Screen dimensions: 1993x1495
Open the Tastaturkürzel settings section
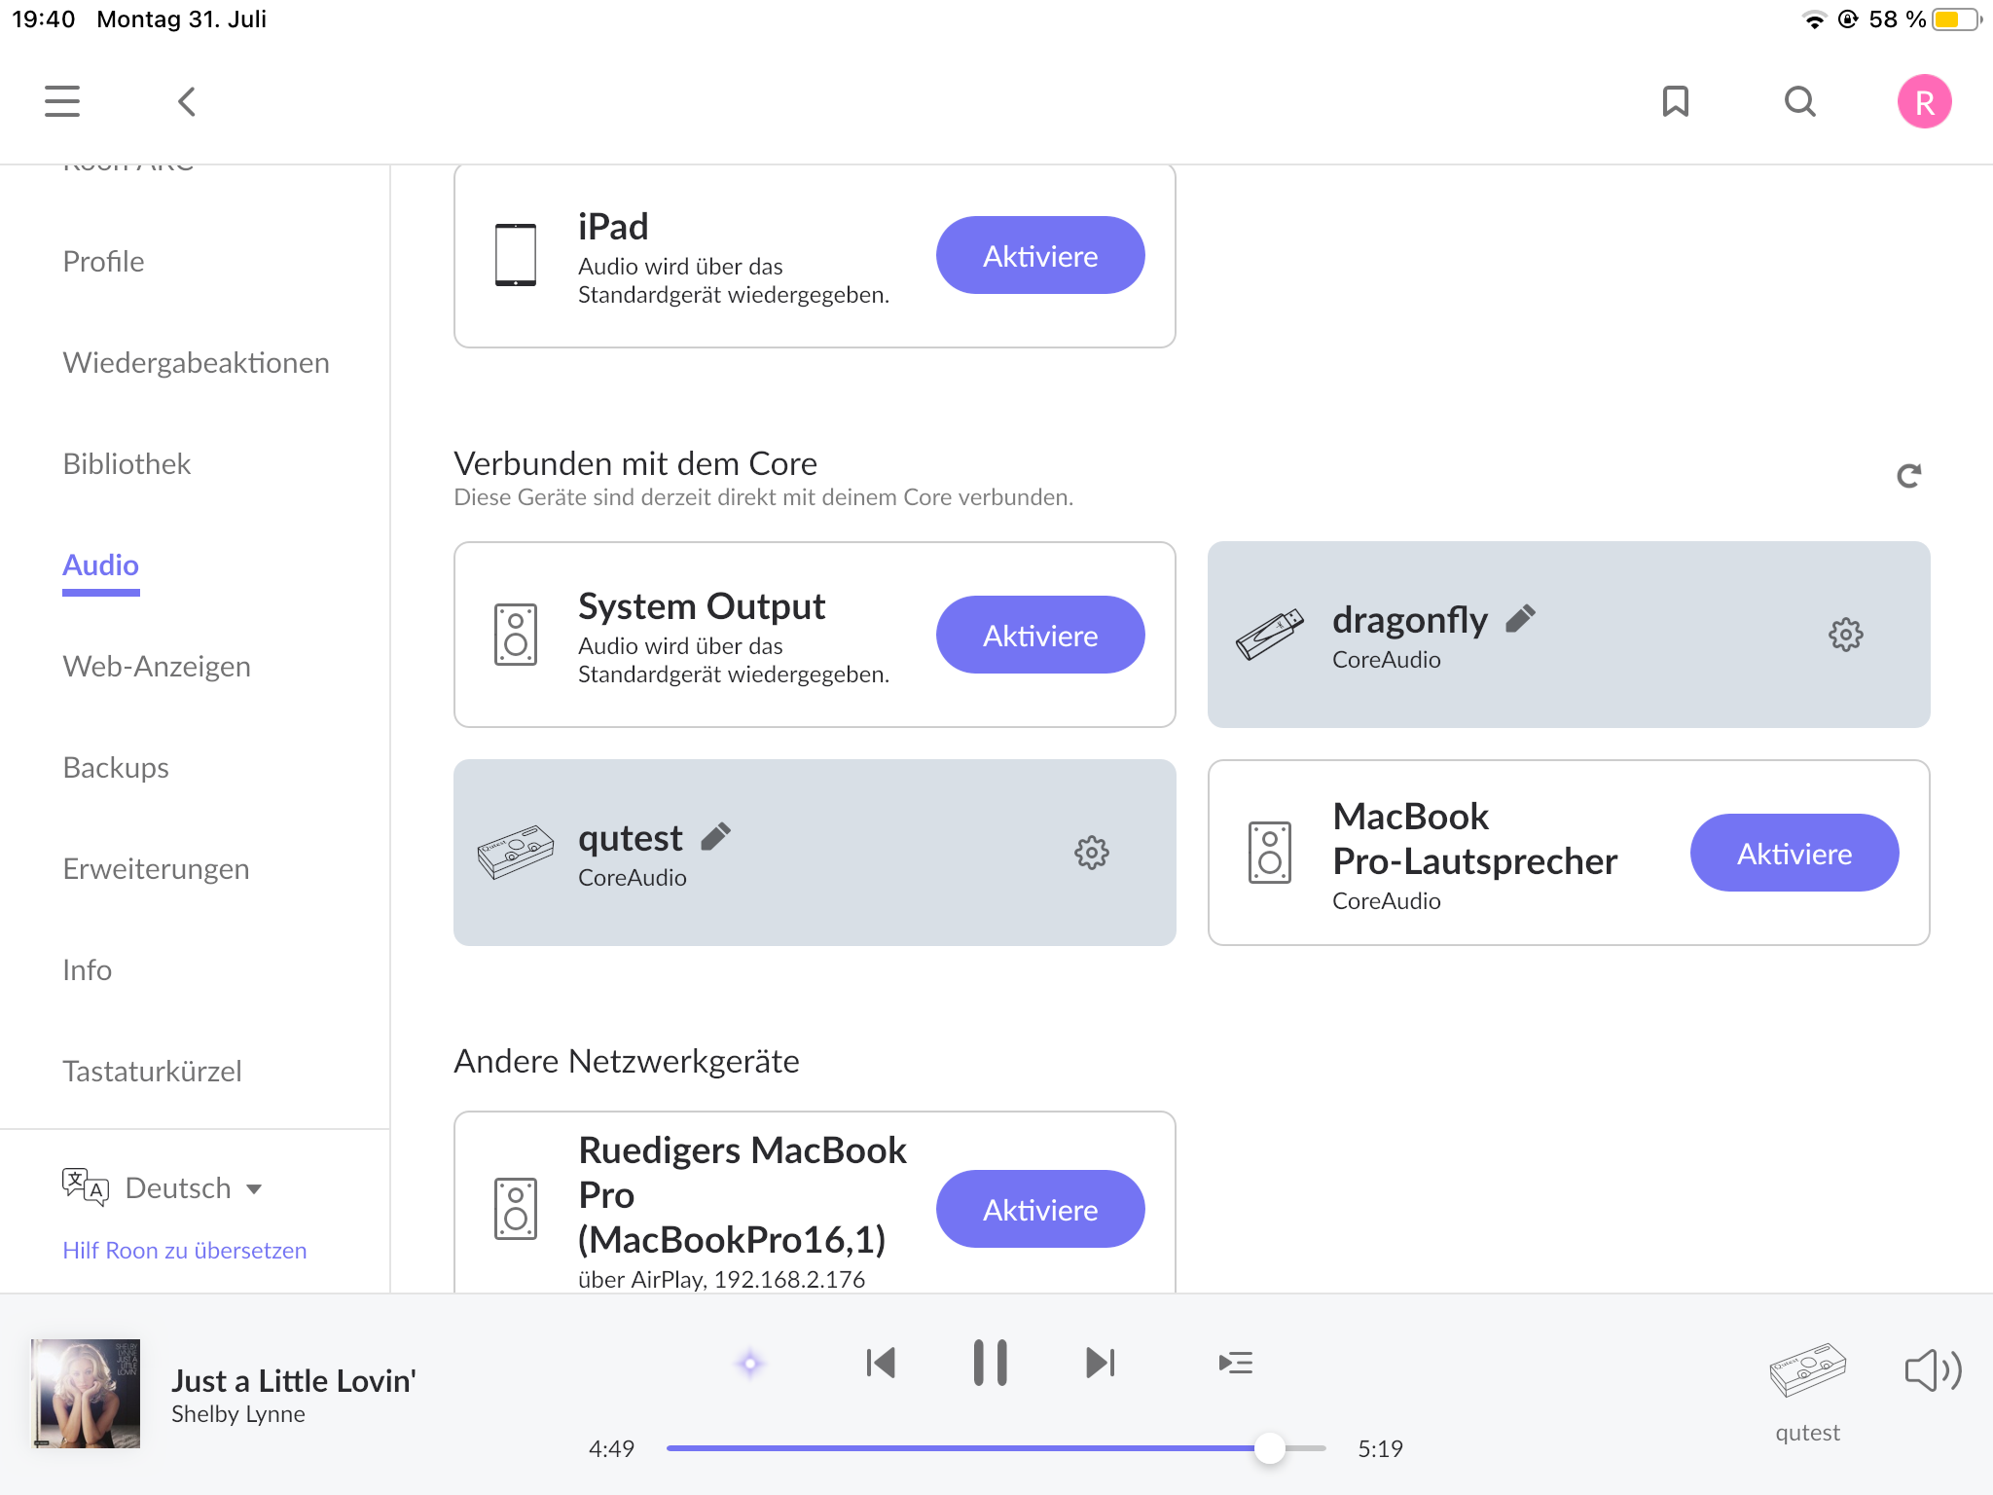pos(152,1072)
